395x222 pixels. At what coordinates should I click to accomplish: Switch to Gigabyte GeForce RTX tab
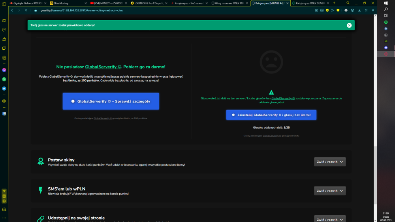coord(28,3)
